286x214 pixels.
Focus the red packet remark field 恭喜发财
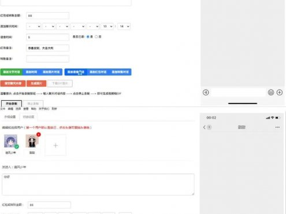[x=47, y=48]
